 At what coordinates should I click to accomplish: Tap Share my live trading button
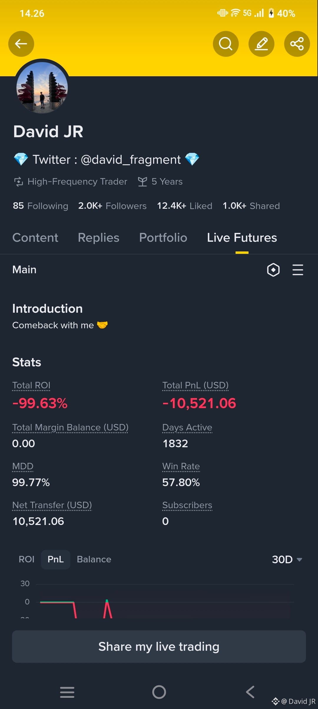[x=159, y=647]
